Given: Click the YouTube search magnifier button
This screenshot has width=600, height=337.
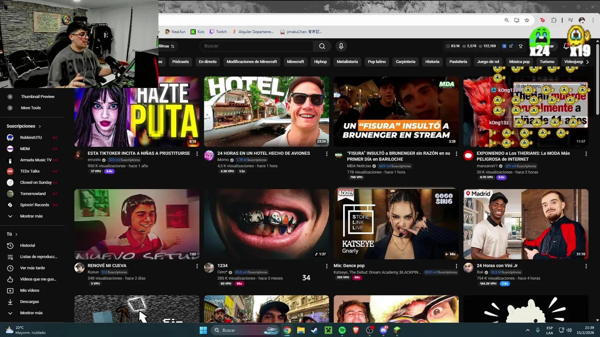Looking at the screenshot, I should pyautogui.click(x=322, y=46).
